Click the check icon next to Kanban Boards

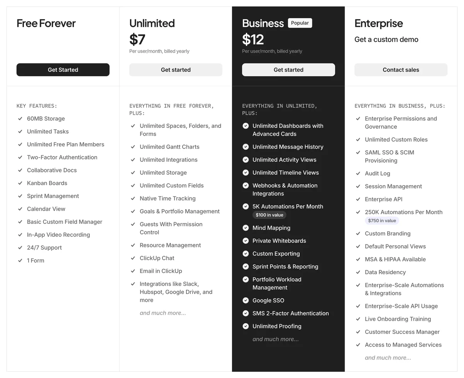(20, 183)
